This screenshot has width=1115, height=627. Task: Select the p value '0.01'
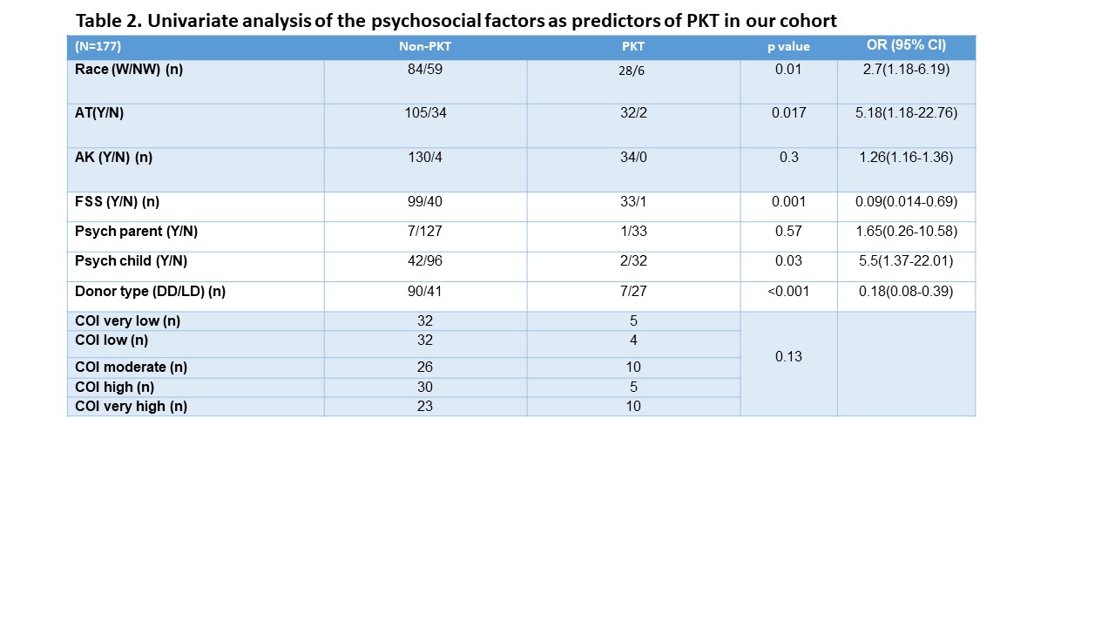788,69
